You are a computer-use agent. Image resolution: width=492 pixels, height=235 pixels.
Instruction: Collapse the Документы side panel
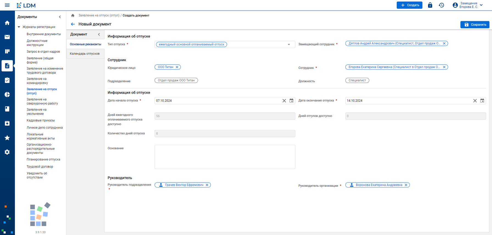(x=60, y=17)
